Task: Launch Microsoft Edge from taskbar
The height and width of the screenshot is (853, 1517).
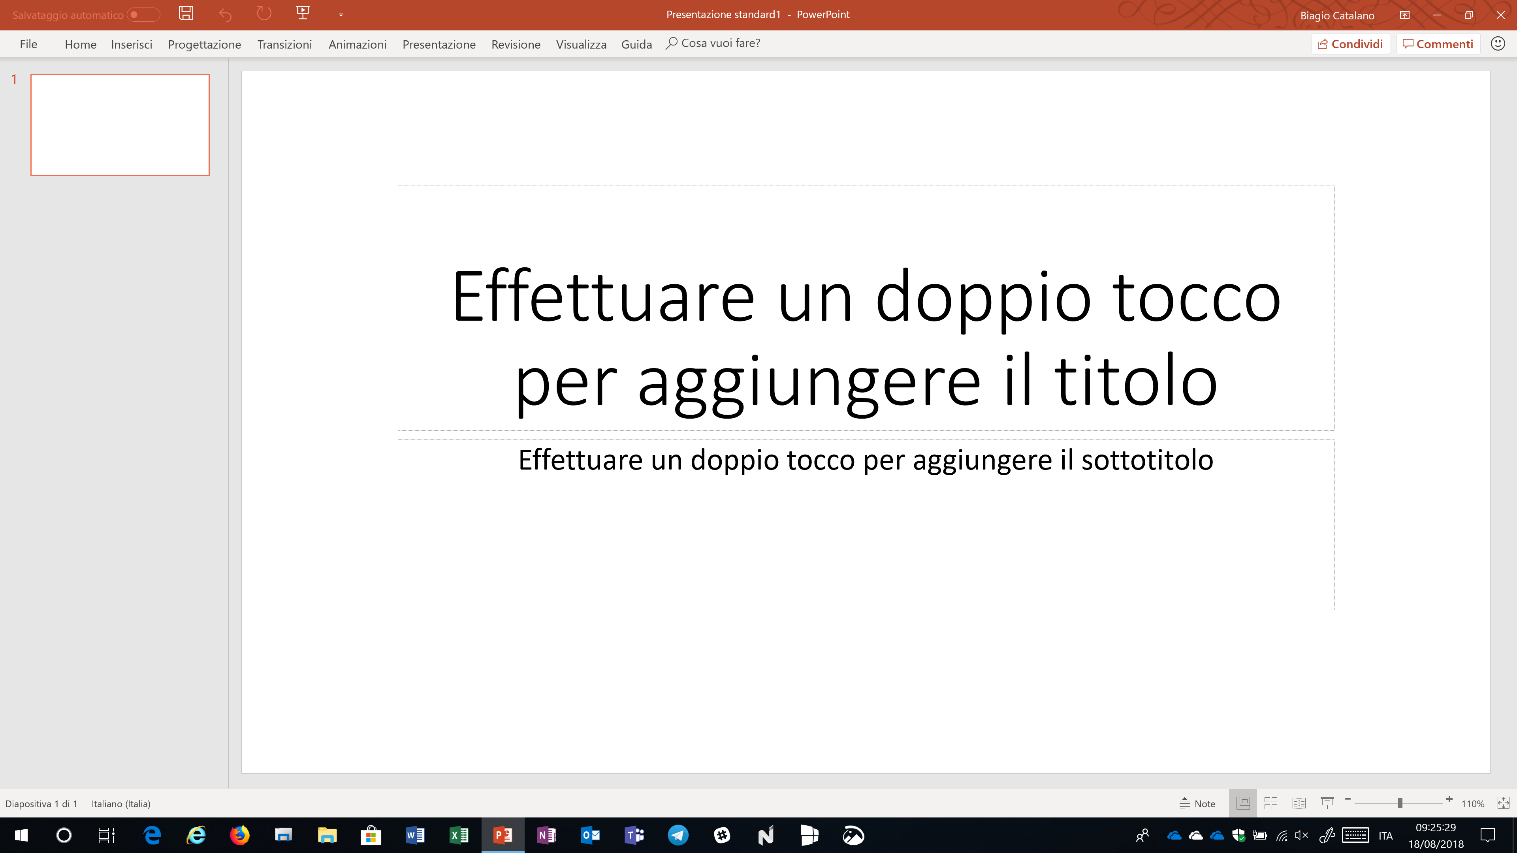Action: click(x=152, y=835)
